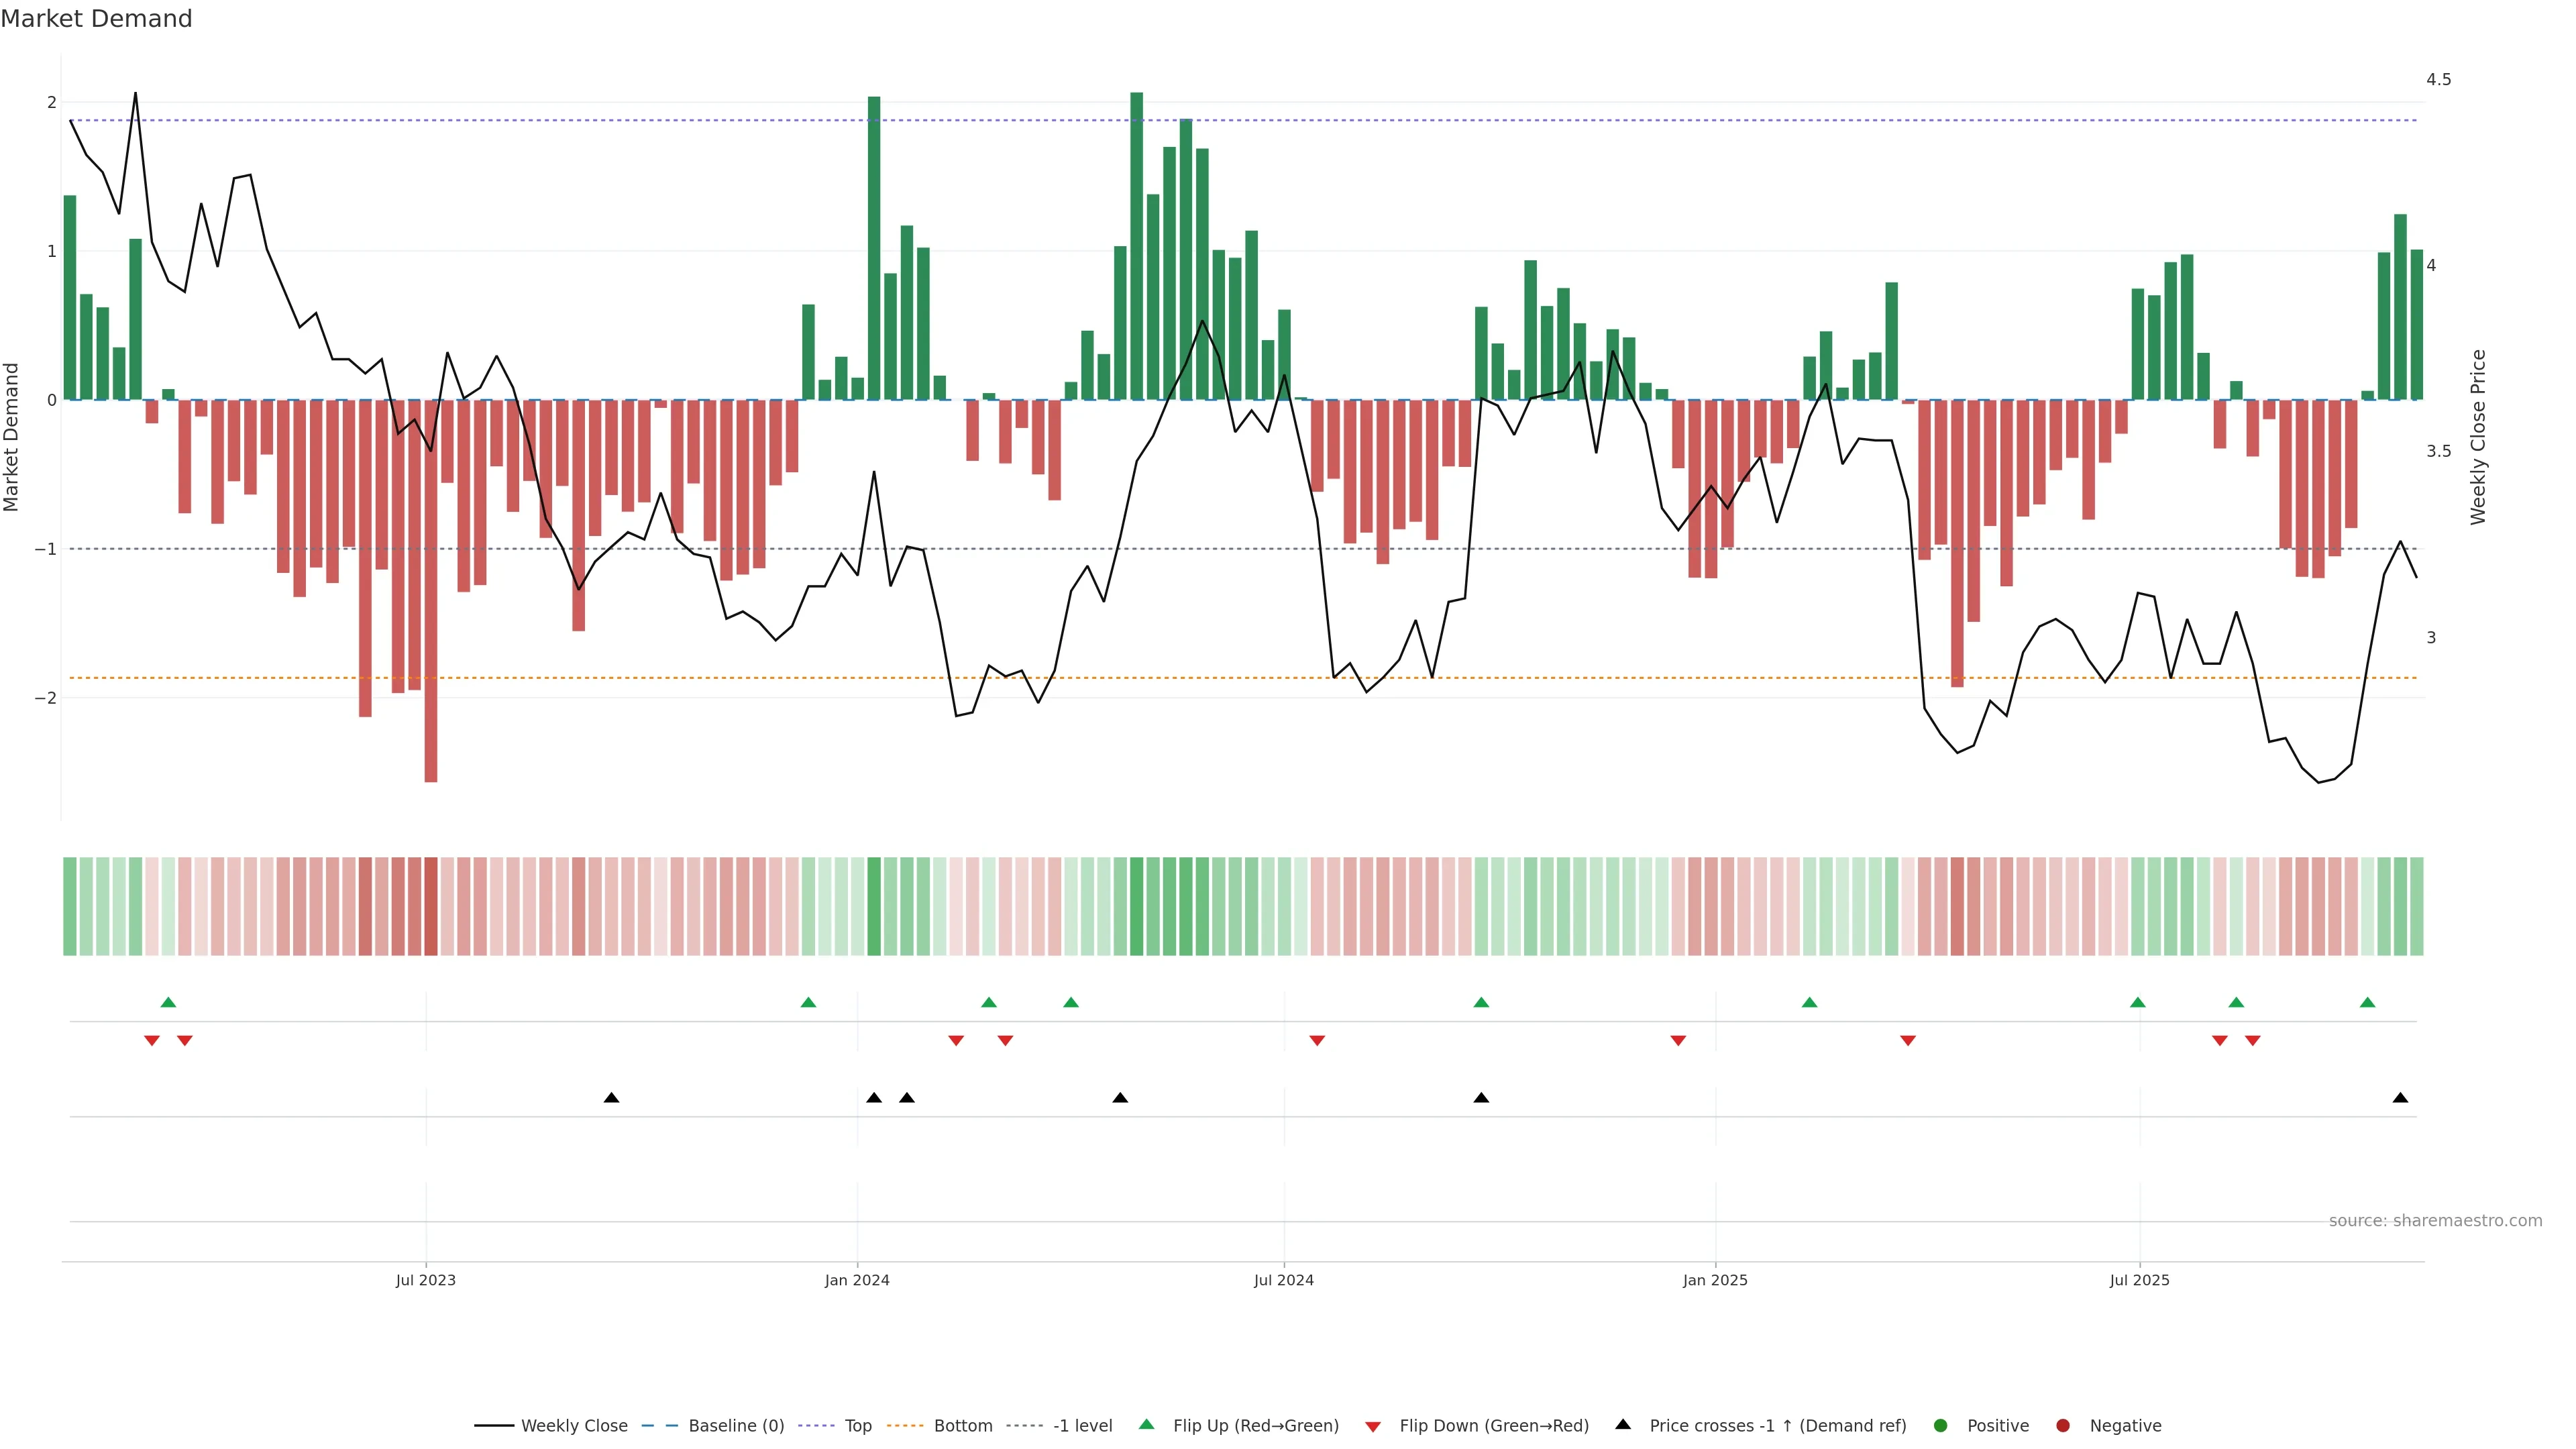Click the rightmost green flip-up triangle marker
The image size is (2576, 1449).
tap(2367, 1003)
